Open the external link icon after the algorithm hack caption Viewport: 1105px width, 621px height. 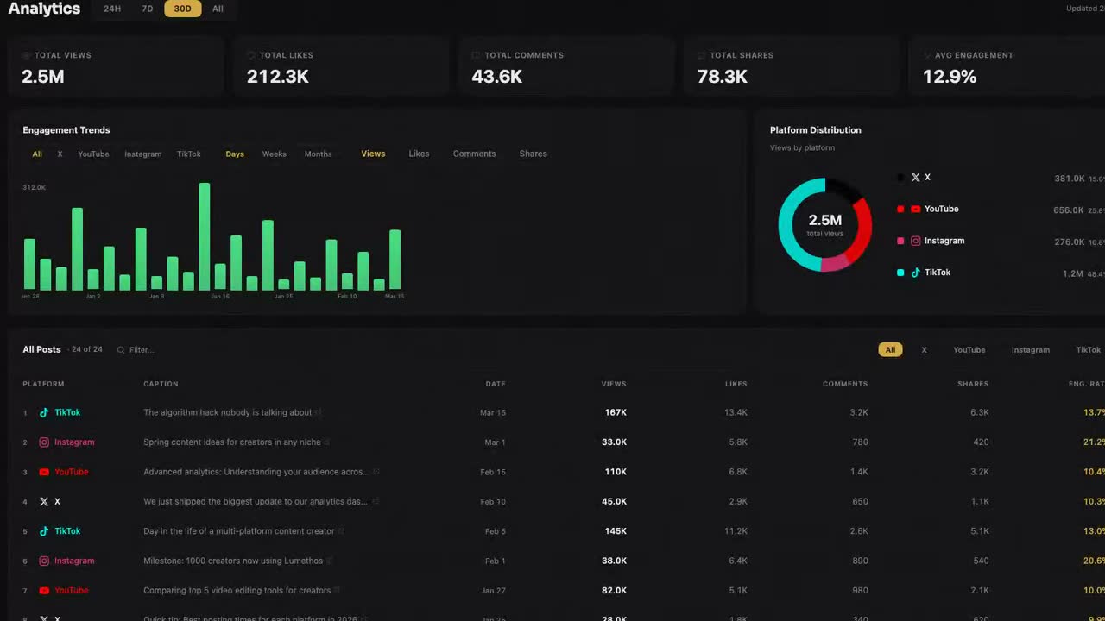(x=319, y=412)
